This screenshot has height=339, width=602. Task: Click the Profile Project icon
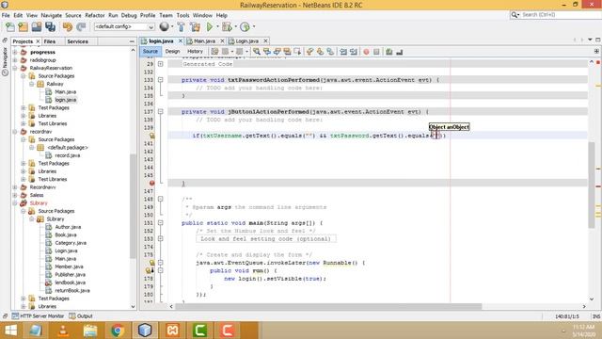tap(245, 27)
